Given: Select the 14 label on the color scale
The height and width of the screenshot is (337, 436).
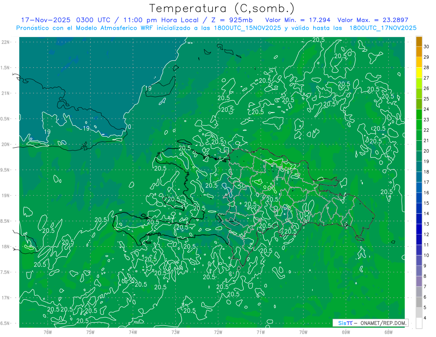Looking at the screenshot, I should 427,213.
